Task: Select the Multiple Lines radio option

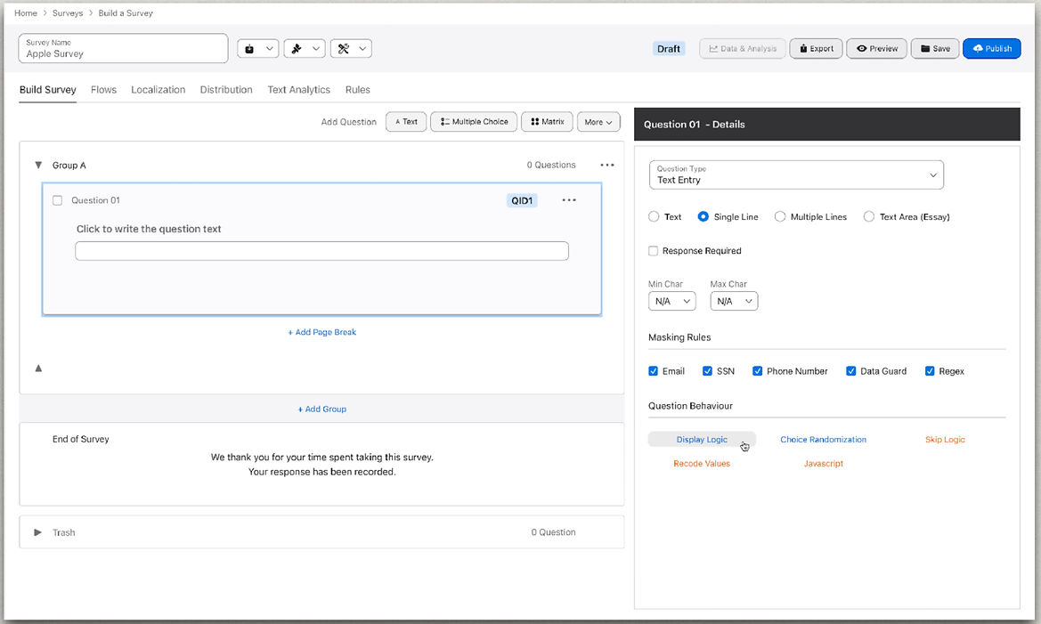Action: point(780,216)
